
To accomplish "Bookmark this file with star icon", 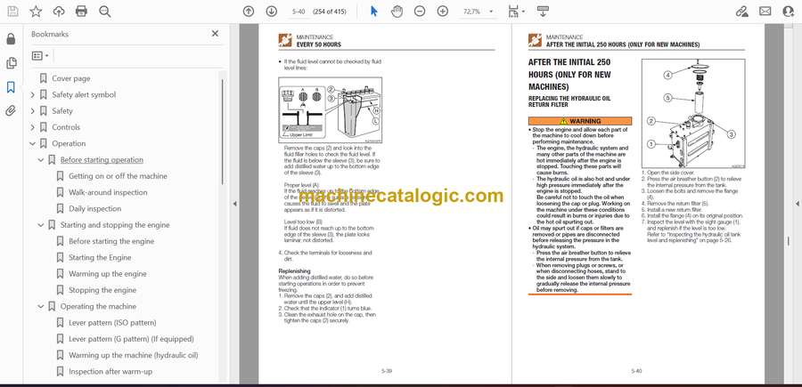I will (x=36, y=12).
